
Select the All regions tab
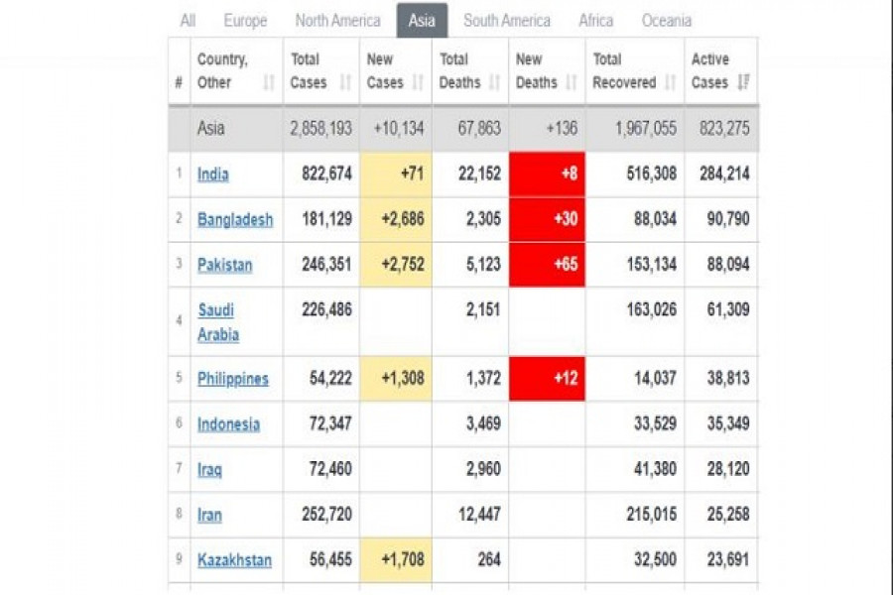[188, 21]
